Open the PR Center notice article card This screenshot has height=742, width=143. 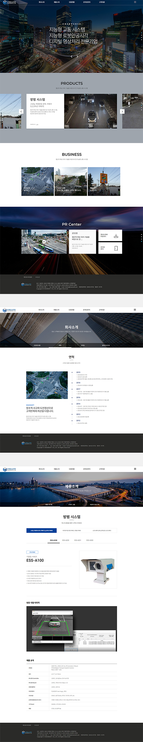point(82,242)
